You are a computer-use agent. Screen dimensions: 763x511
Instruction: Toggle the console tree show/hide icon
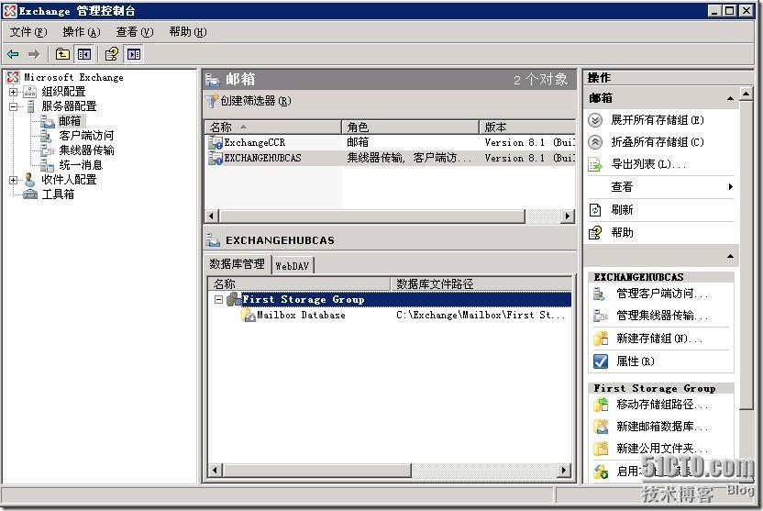(x=84, y=54)
